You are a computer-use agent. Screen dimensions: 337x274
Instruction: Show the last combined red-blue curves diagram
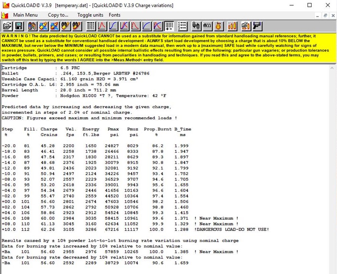pyautogui.click(x=158, y=26)
